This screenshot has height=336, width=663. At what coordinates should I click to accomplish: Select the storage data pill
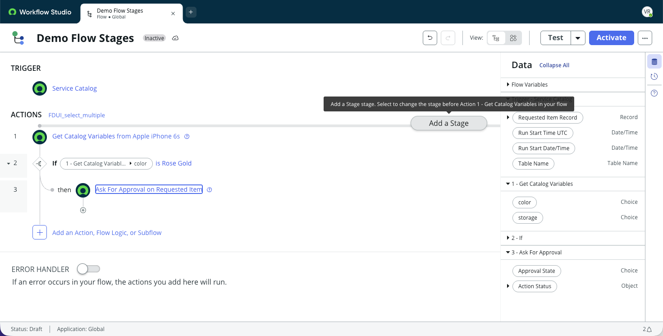point(528,218)
